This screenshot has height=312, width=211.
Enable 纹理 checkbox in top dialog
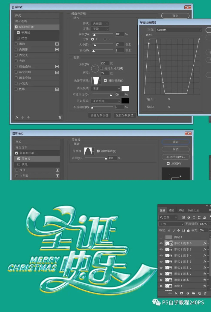(x=18, y=38)
